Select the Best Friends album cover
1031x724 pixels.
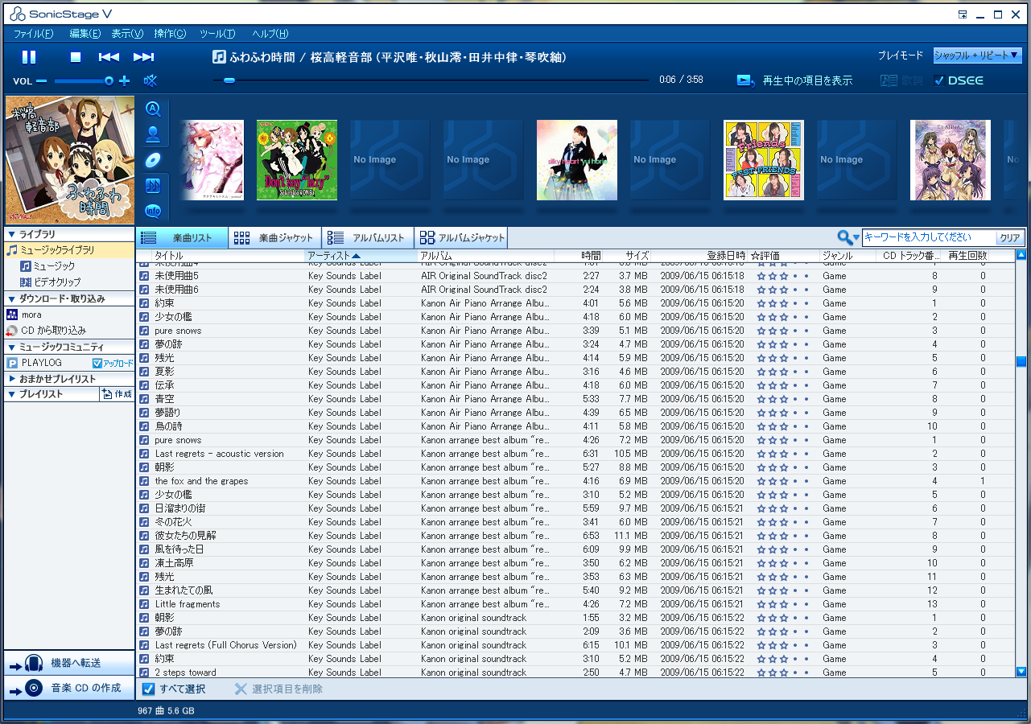click(764, 160)
